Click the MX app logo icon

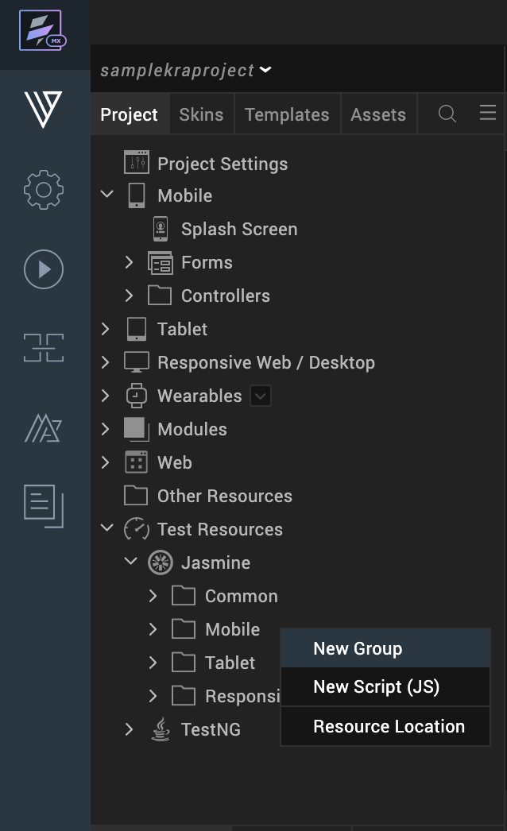43,32
